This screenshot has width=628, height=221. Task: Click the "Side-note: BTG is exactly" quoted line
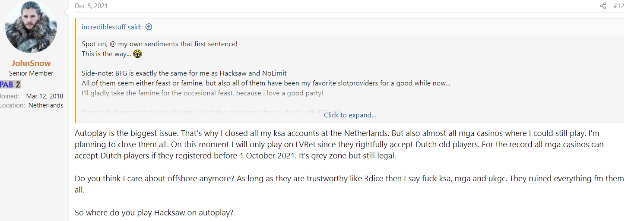[x=184, y=73]
